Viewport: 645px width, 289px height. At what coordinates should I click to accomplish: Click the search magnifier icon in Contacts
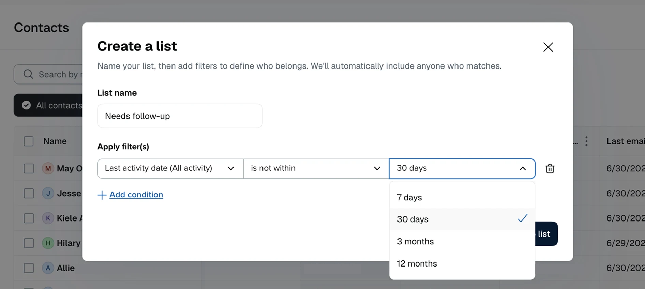(x=28, y=74)
